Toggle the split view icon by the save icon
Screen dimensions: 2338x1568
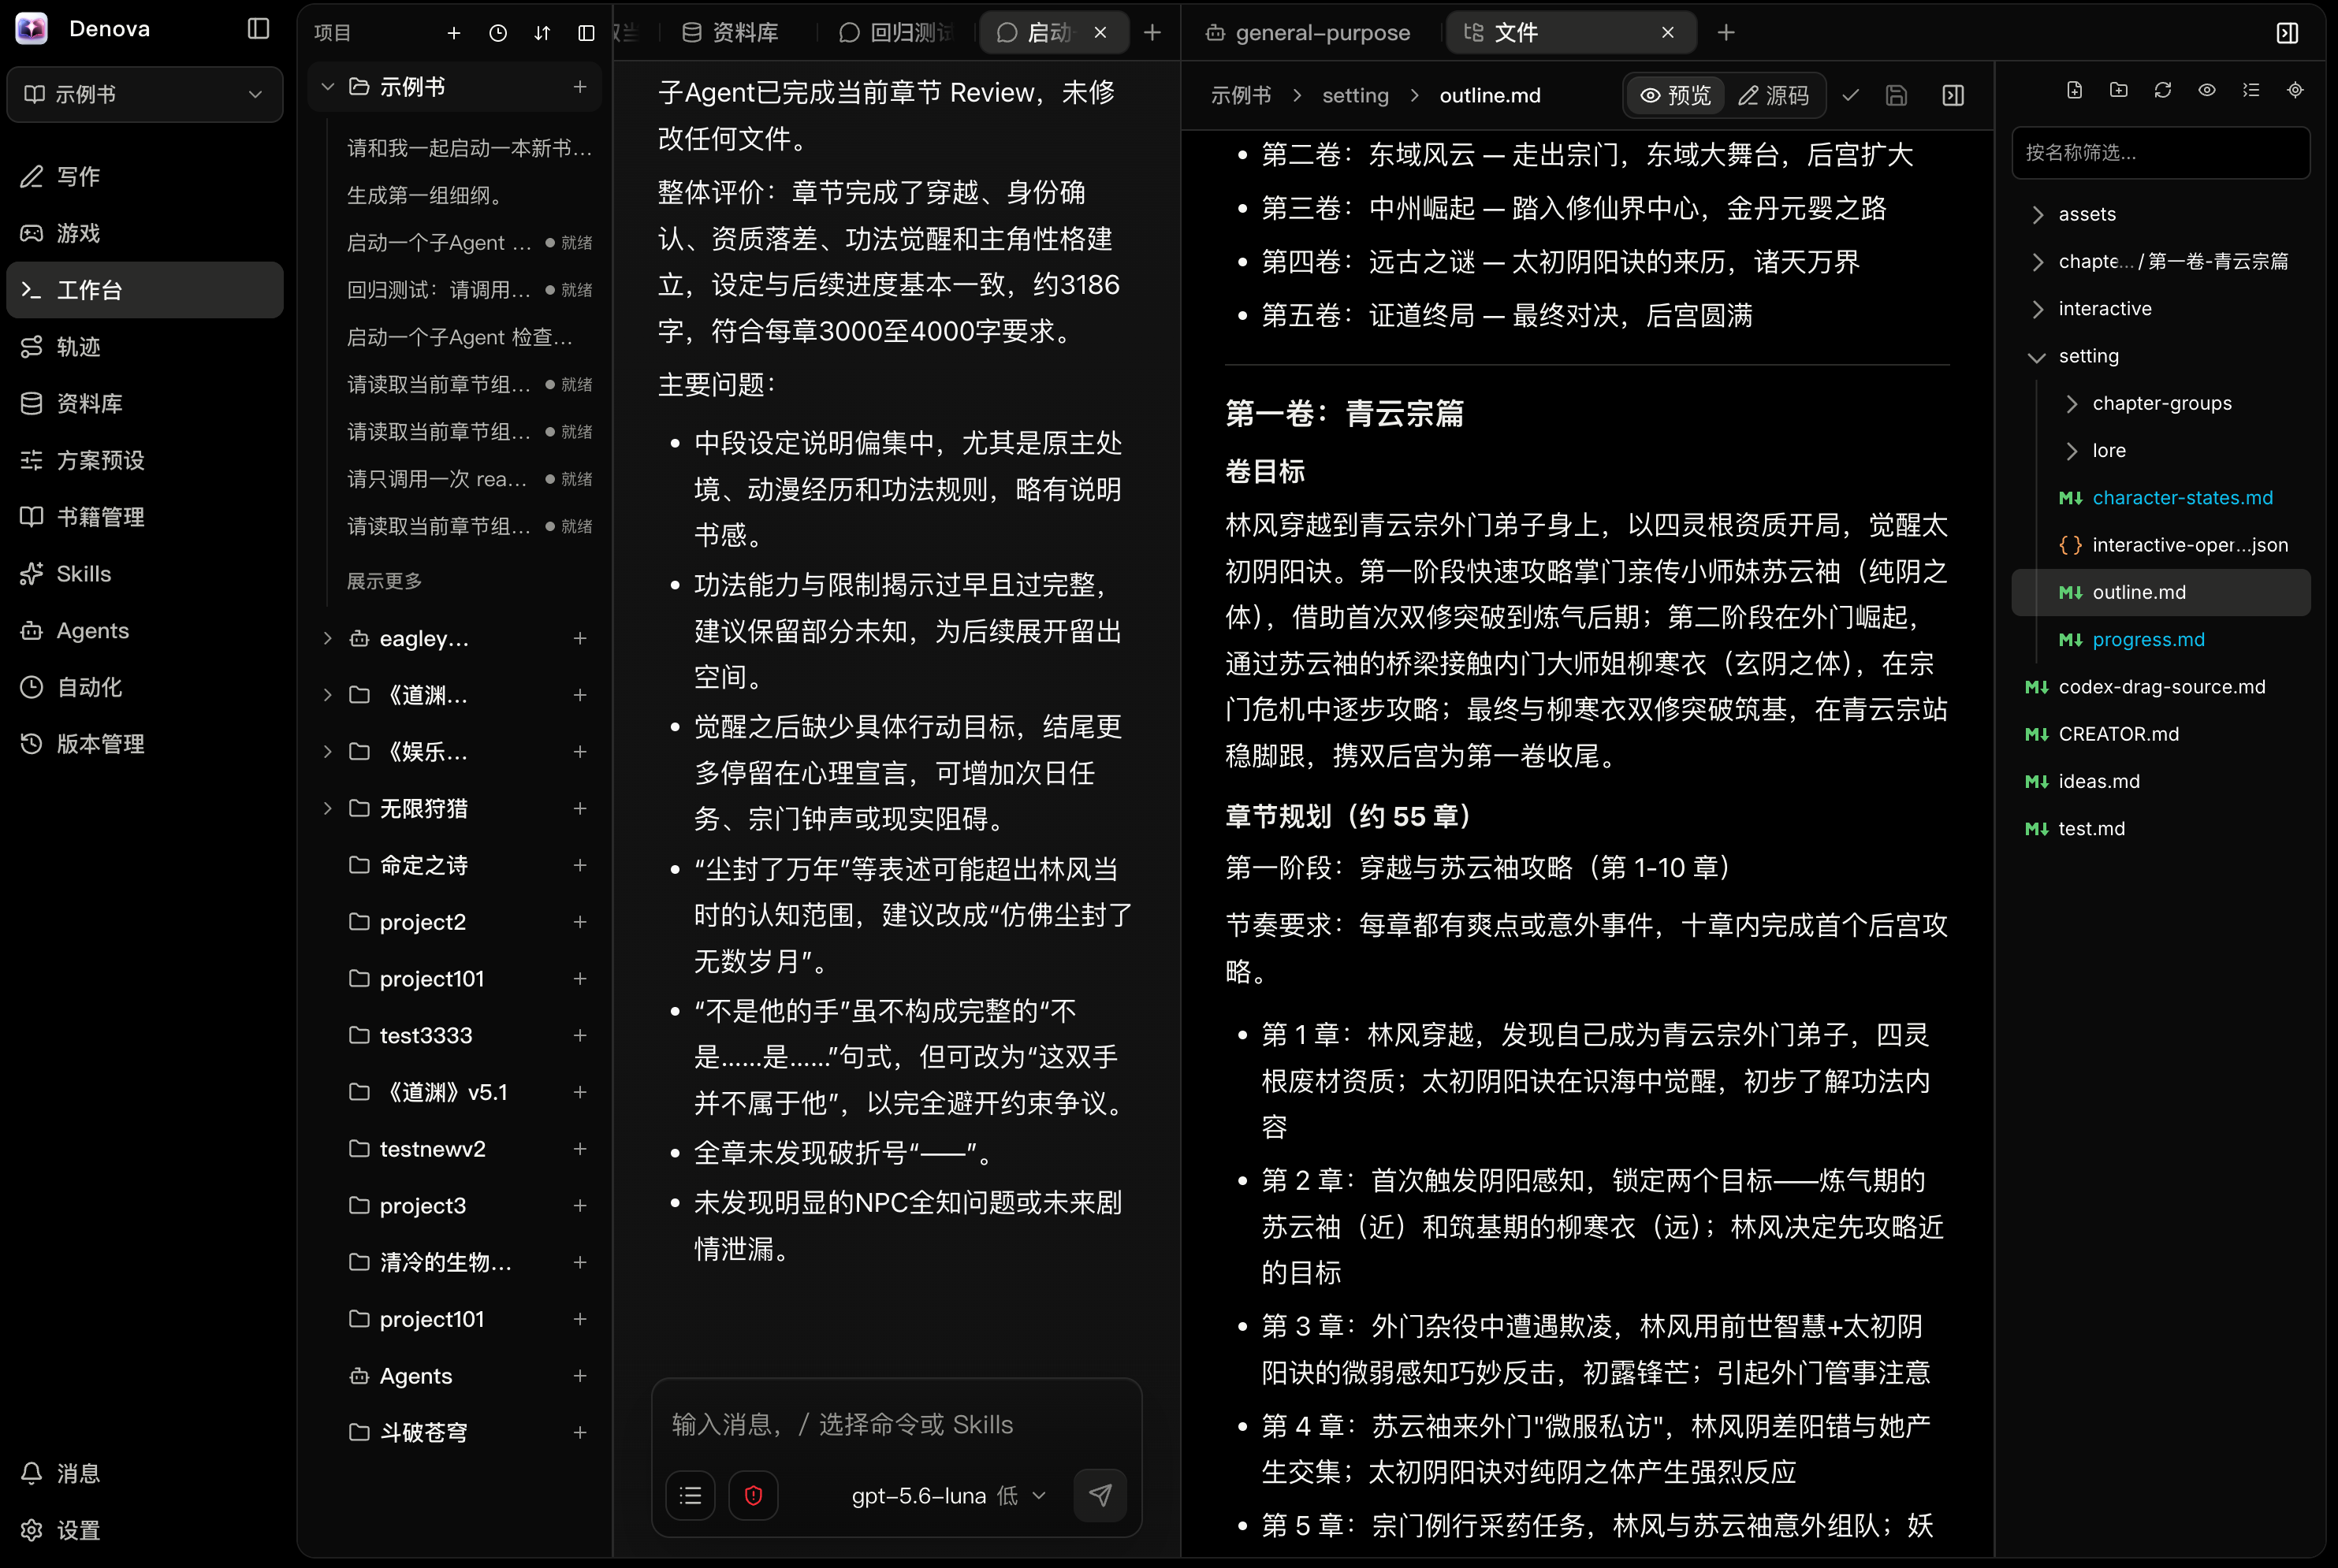coord(1953,95)
